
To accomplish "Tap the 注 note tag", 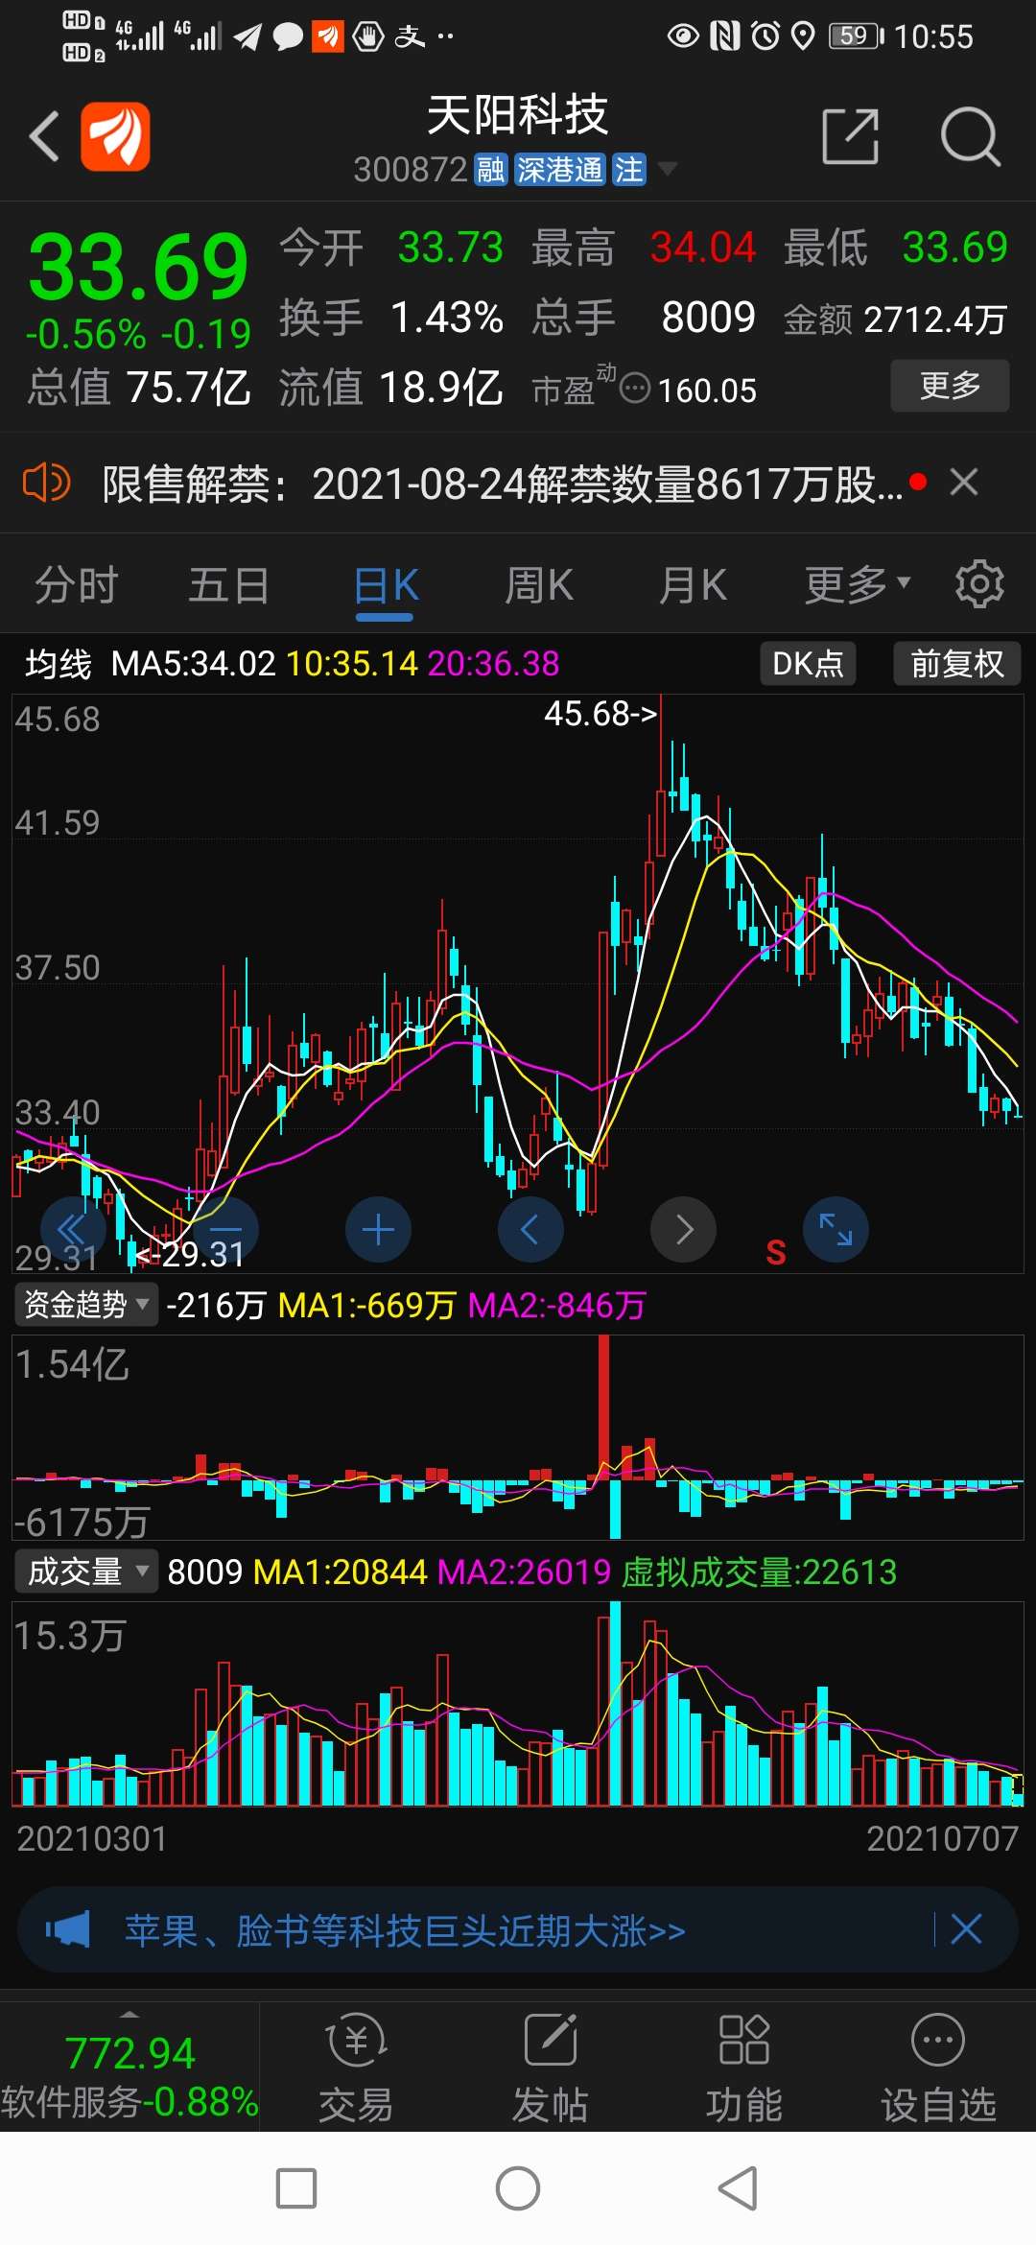I will [629, 170].
